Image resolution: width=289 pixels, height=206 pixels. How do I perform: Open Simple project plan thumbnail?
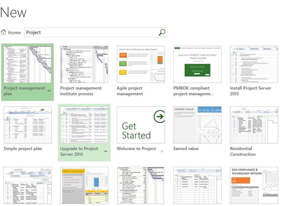coord(27,125)
